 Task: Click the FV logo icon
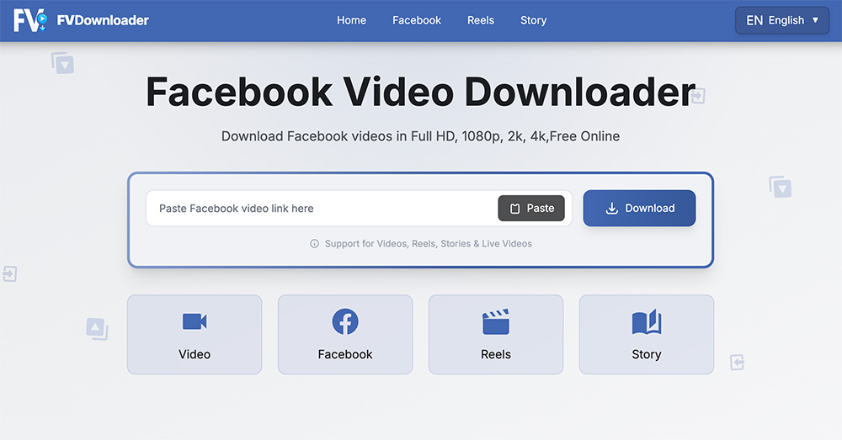pyautogui.click(x=30, y=20)
